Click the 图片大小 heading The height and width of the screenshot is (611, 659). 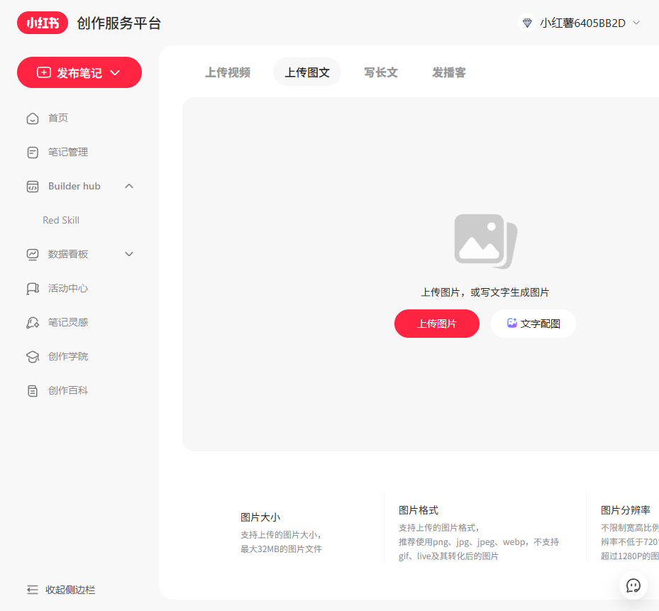tap(260, 517)
